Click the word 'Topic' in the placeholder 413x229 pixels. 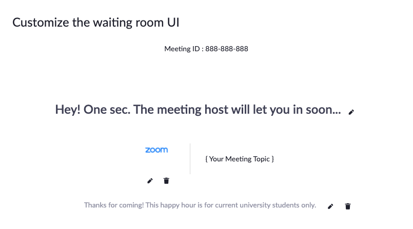(x=261, y=159)
